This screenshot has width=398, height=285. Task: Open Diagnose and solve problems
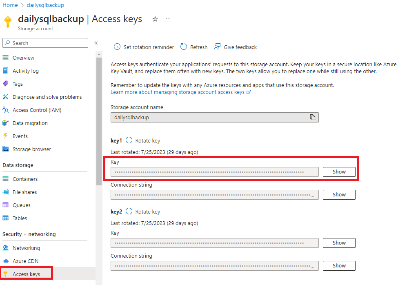[x=47, y=97]
